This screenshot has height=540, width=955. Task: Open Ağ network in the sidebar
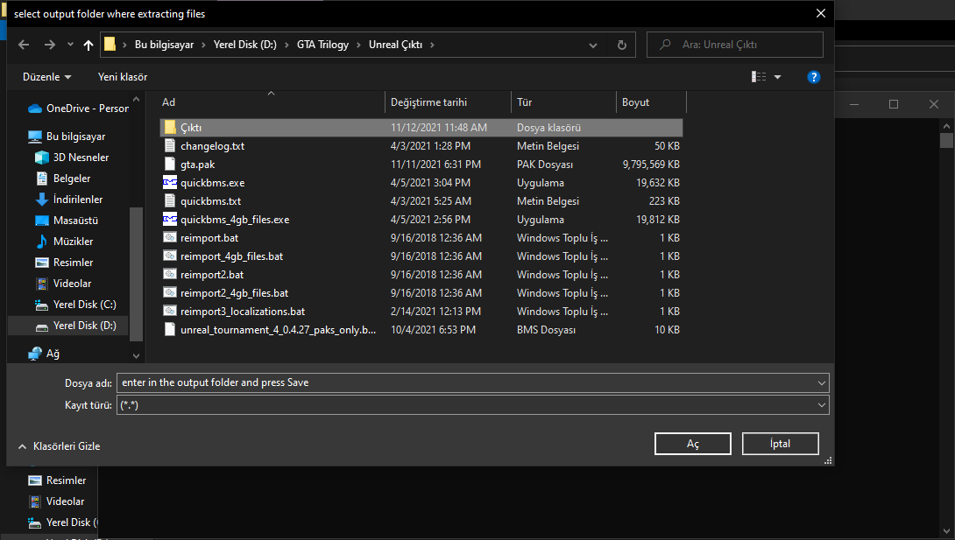tap(44, 354)
